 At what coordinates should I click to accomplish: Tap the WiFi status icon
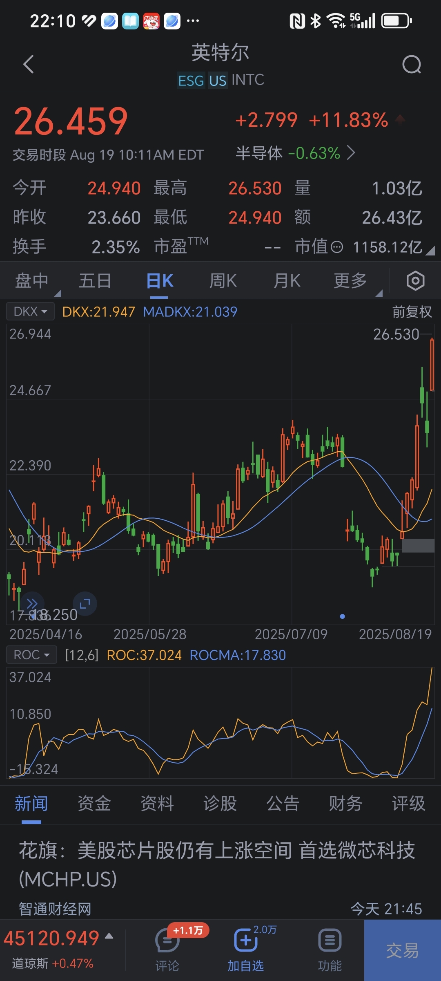click(336, 20)
